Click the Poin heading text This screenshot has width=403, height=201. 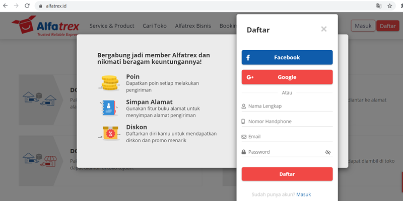pos(133,77)
